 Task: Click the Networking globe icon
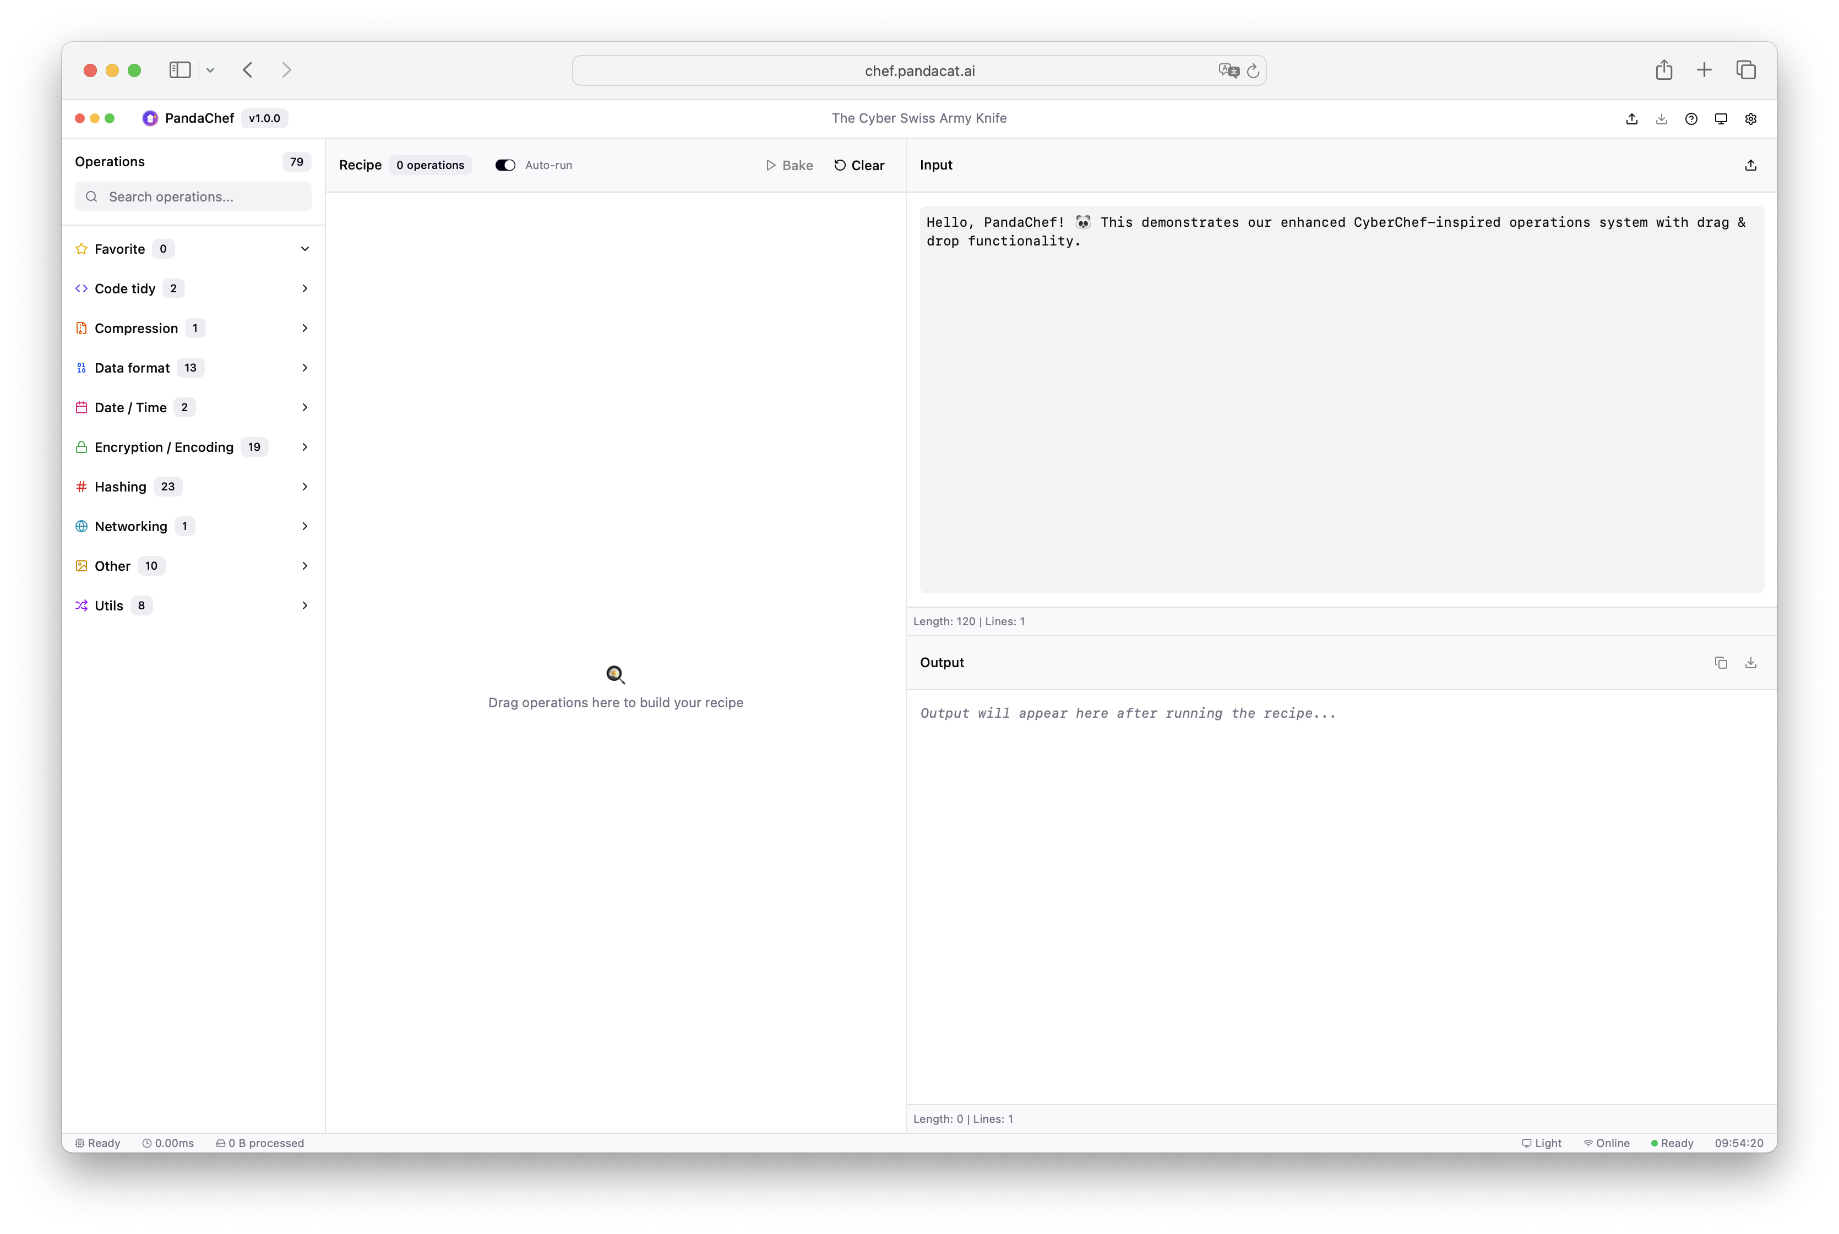[x=81, y=527]
